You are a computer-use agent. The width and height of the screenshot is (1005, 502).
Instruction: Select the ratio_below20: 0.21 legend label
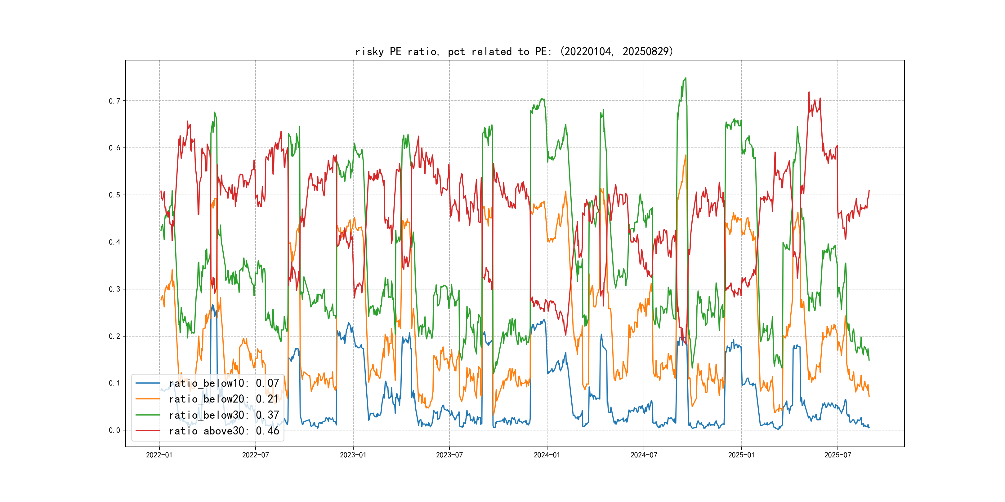click(224, 399)
